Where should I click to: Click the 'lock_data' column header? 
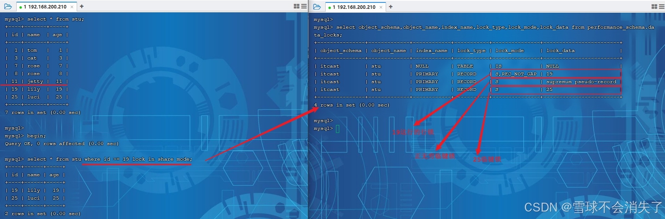pyautogui.click(x=560, y=51)
